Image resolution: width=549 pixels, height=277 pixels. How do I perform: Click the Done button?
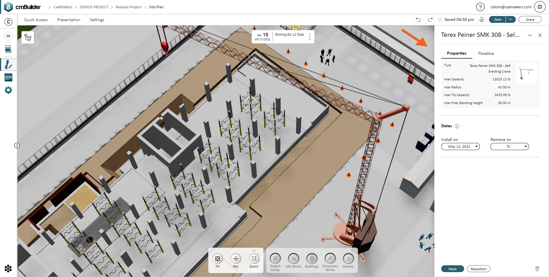pyautogui.click(x=452, y=269)
